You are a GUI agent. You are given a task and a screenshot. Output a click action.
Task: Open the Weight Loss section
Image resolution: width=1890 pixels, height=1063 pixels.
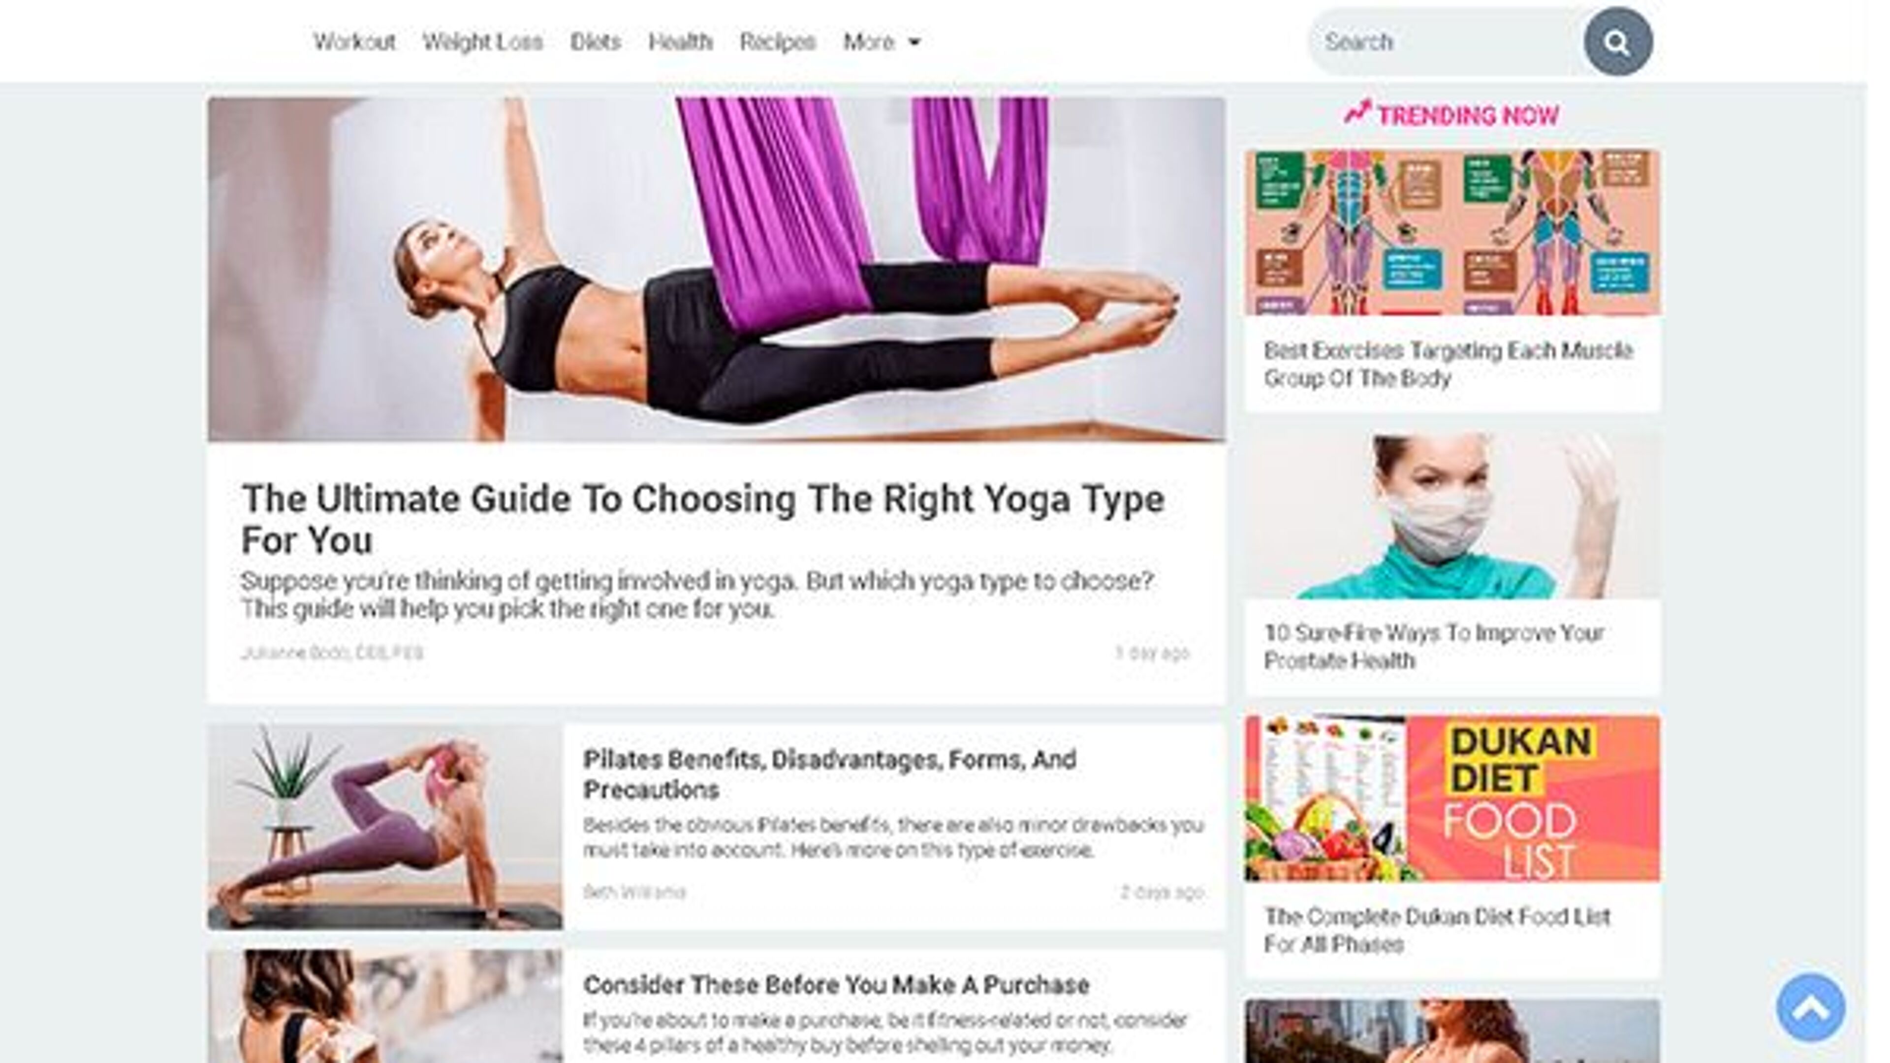483,42
